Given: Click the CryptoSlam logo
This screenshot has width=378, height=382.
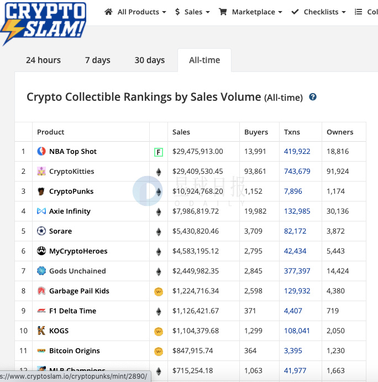Looking at the screenshot, I should (43, 22).
